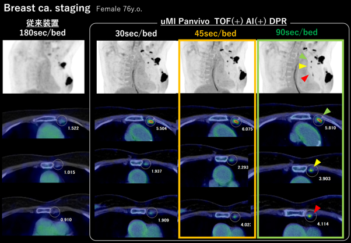351x243 pixels.
Task: Click the 45sec/bed orange heading
Action: tap(215, 34)
